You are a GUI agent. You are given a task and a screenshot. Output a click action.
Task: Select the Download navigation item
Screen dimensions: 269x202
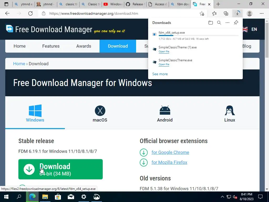pyautogui.click(x=118, y=46)
